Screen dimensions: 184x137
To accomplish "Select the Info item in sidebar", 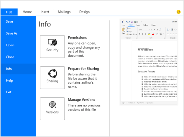I will click(9, 69).
